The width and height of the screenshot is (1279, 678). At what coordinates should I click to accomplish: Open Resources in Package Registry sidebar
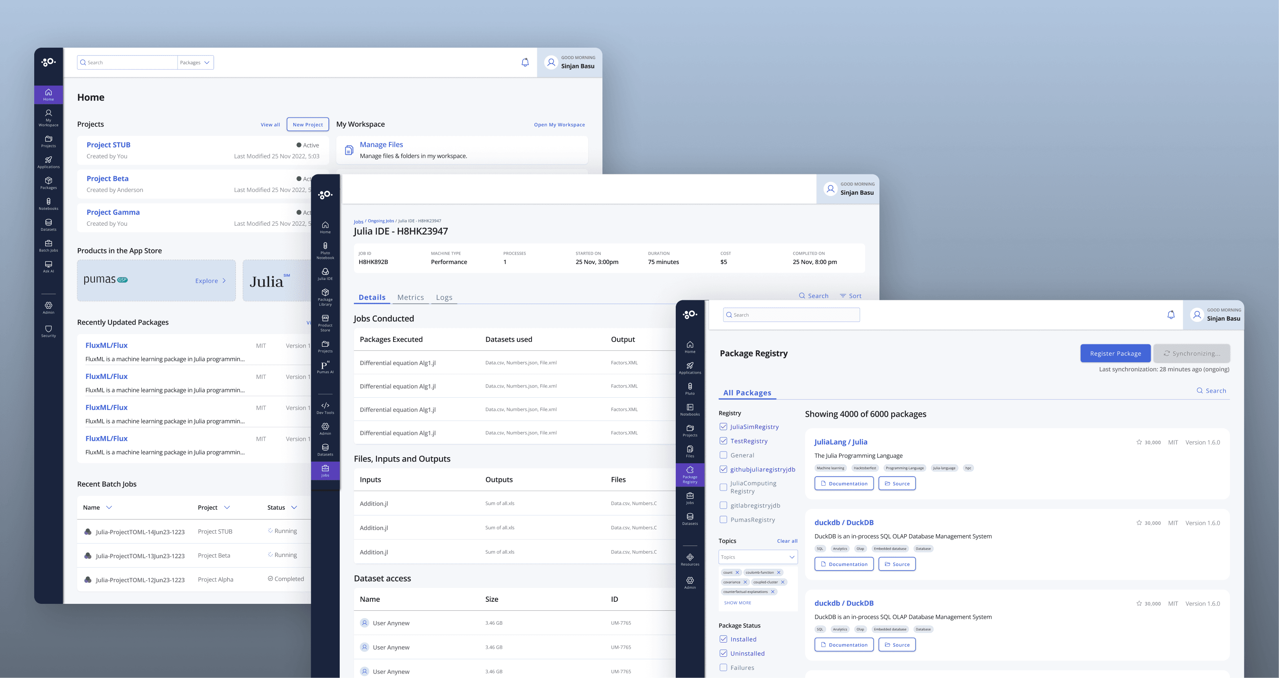(690, 559)
